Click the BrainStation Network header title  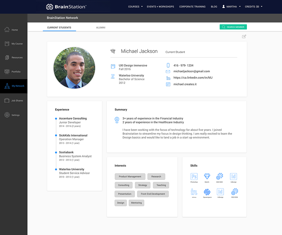[x=62, y=18]
